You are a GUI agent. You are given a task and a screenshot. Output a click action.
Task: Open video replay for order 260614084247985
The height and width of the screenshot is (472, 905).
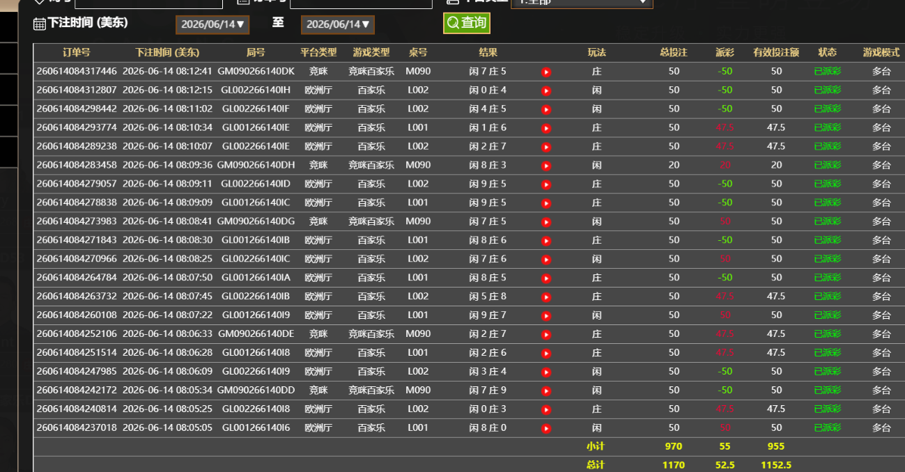click(x=546, y=372)
